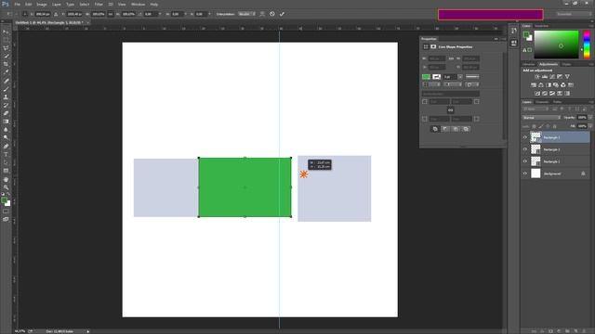Open the Fill dropdown arrow in Layers
Viewport: 595px width, 334px height.
pos(590,126)
